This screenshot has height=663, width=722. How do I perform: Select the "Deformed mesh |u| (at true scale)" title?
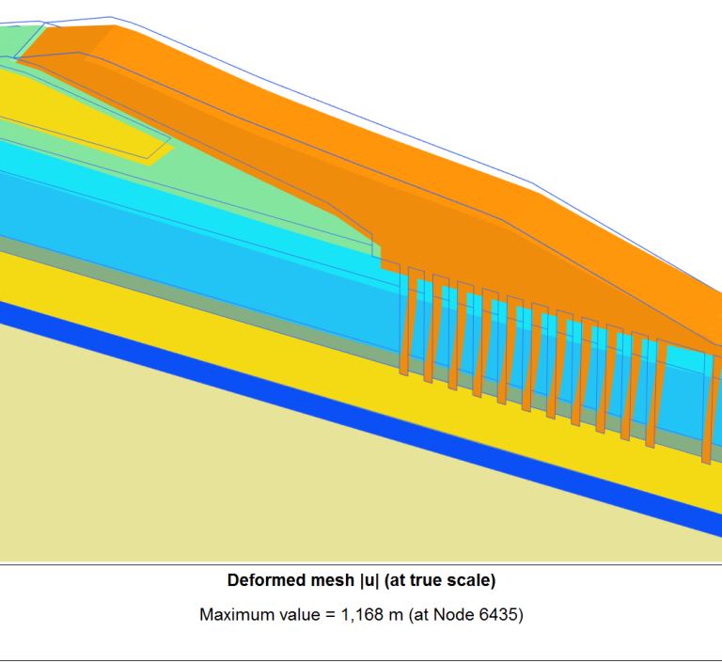pyautogui.click(x=361, y=580)
